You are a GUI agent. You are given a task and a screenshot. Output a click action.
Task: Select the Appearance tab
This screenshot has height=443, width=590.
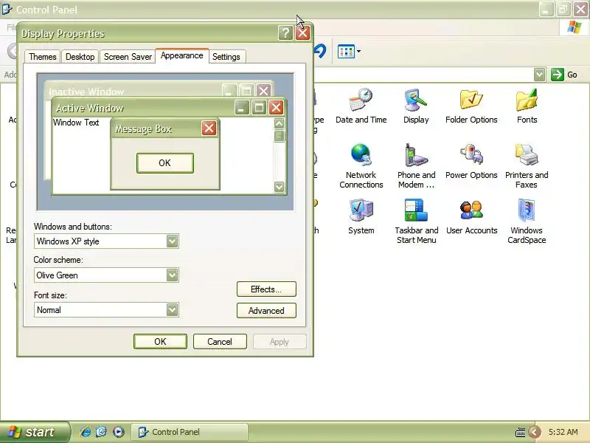pos(182,56)
